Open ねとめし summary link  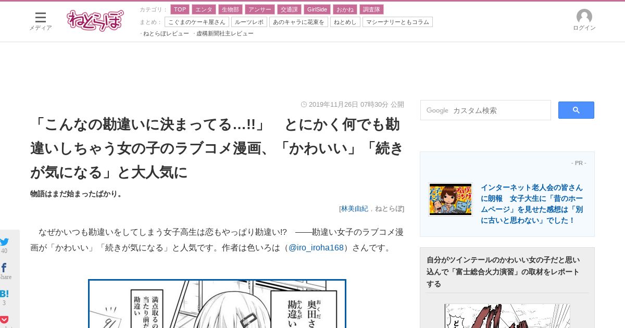coord(345,22)
